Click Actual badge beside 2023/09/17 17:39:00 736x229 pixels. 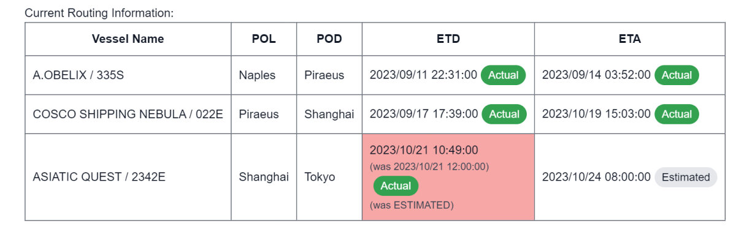[x=504, y=114]
